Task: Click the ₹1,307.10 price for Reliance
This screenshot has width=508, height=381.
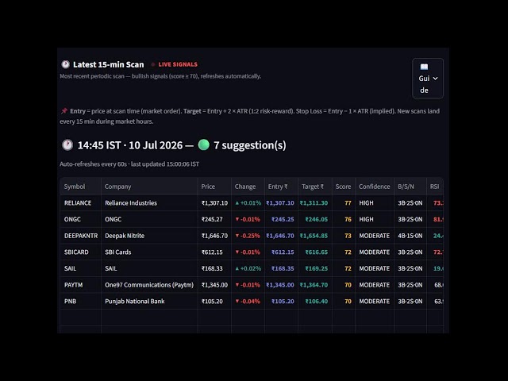Action: 214,203
